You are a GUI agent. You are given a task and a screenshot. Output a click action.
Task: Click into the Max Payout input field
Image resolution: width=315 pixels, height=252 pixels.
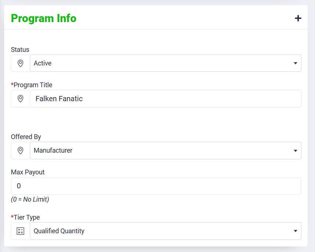156,186
